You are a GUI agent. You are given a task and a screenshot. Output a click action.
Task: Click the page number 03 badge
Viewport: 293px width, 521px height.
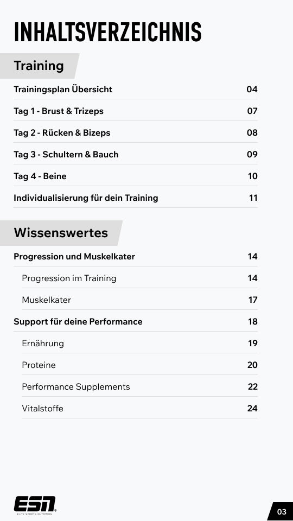point(281,511)
